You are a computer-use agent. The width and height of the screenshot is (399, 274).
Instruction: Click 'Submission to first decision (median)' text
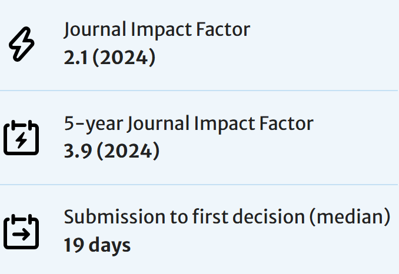(x=227, y=217)
